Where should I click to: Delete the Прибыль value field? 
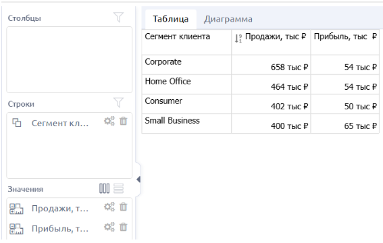tap(124, 227)
